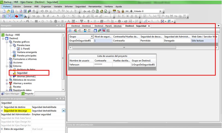
Task: Click the magnifier search window icon
Action: 13,16
